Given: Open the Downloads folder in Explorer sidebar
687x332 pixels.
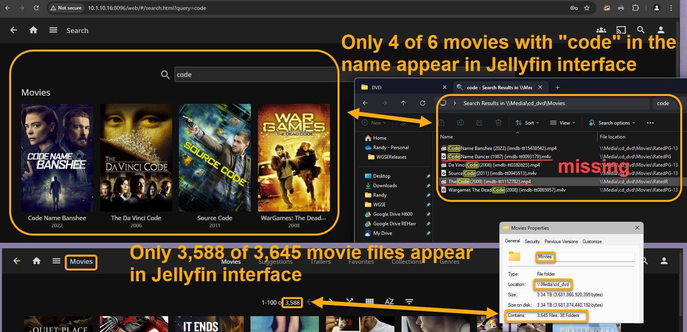Looking at the screenshot, I should (385, 186).
